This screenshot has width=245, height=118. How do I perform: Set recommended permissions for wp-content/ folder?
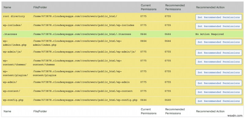(x=219, y=92)
